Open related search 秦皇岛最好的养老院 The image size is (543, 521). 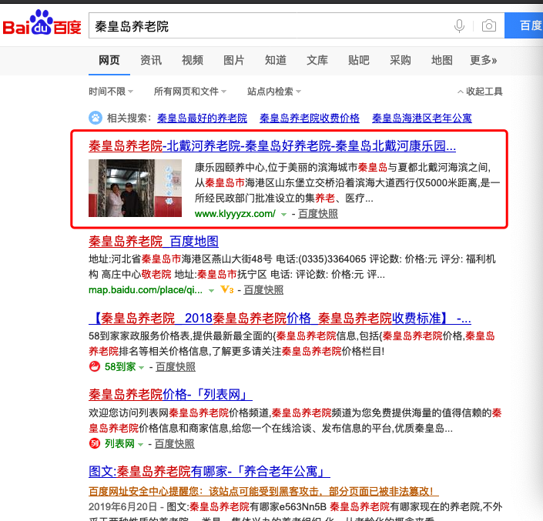[x=202, y=119]
